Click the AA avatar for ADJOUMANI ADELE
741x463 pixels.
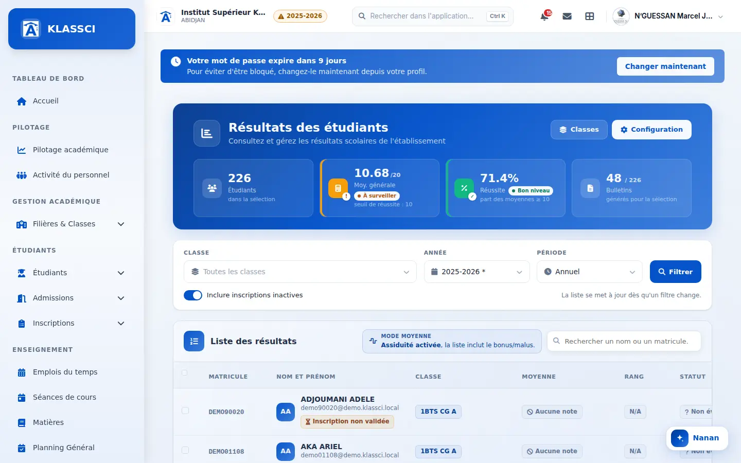[286, 412]
